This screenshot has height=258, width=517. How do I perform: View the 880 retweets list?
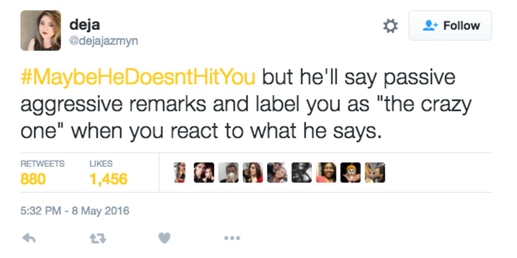33,179
